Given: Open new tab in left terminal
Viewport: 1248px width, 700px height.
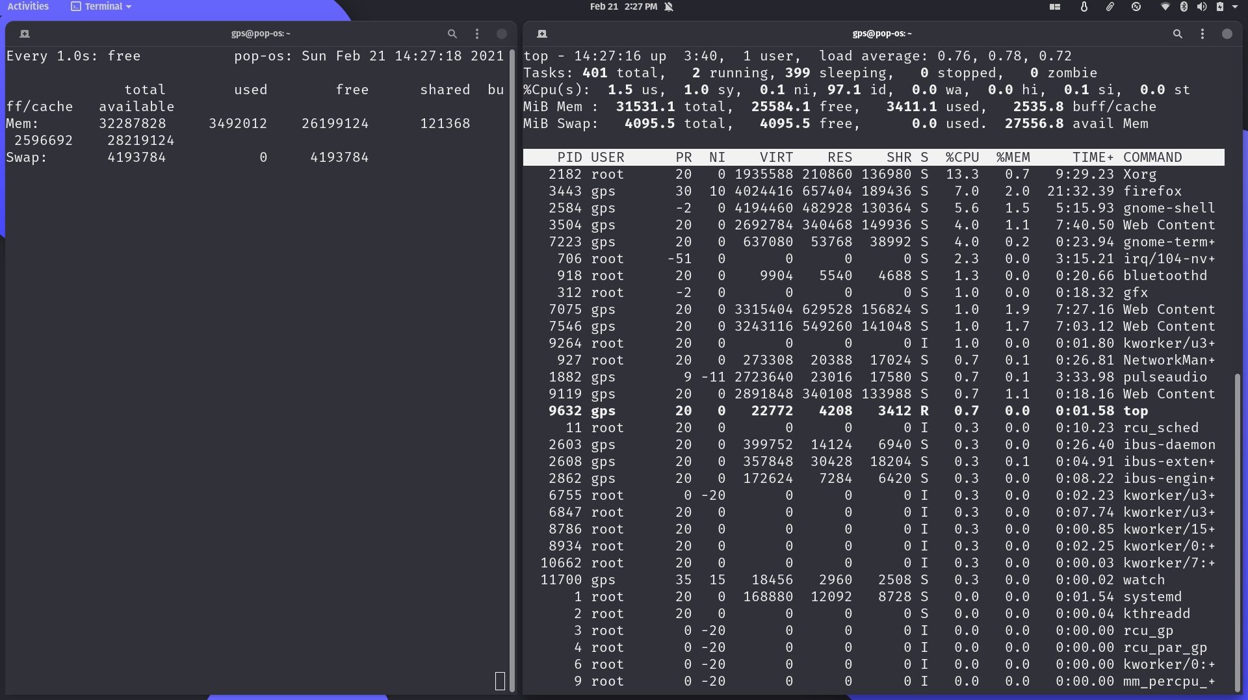Looking at the screenshot, I should (25, 34).
